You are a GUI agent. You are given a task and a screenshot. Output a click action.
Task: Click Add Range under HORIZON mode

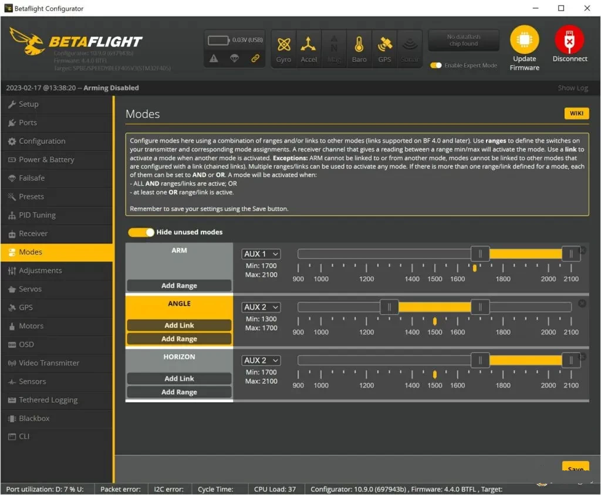click(x=179, y=392)
